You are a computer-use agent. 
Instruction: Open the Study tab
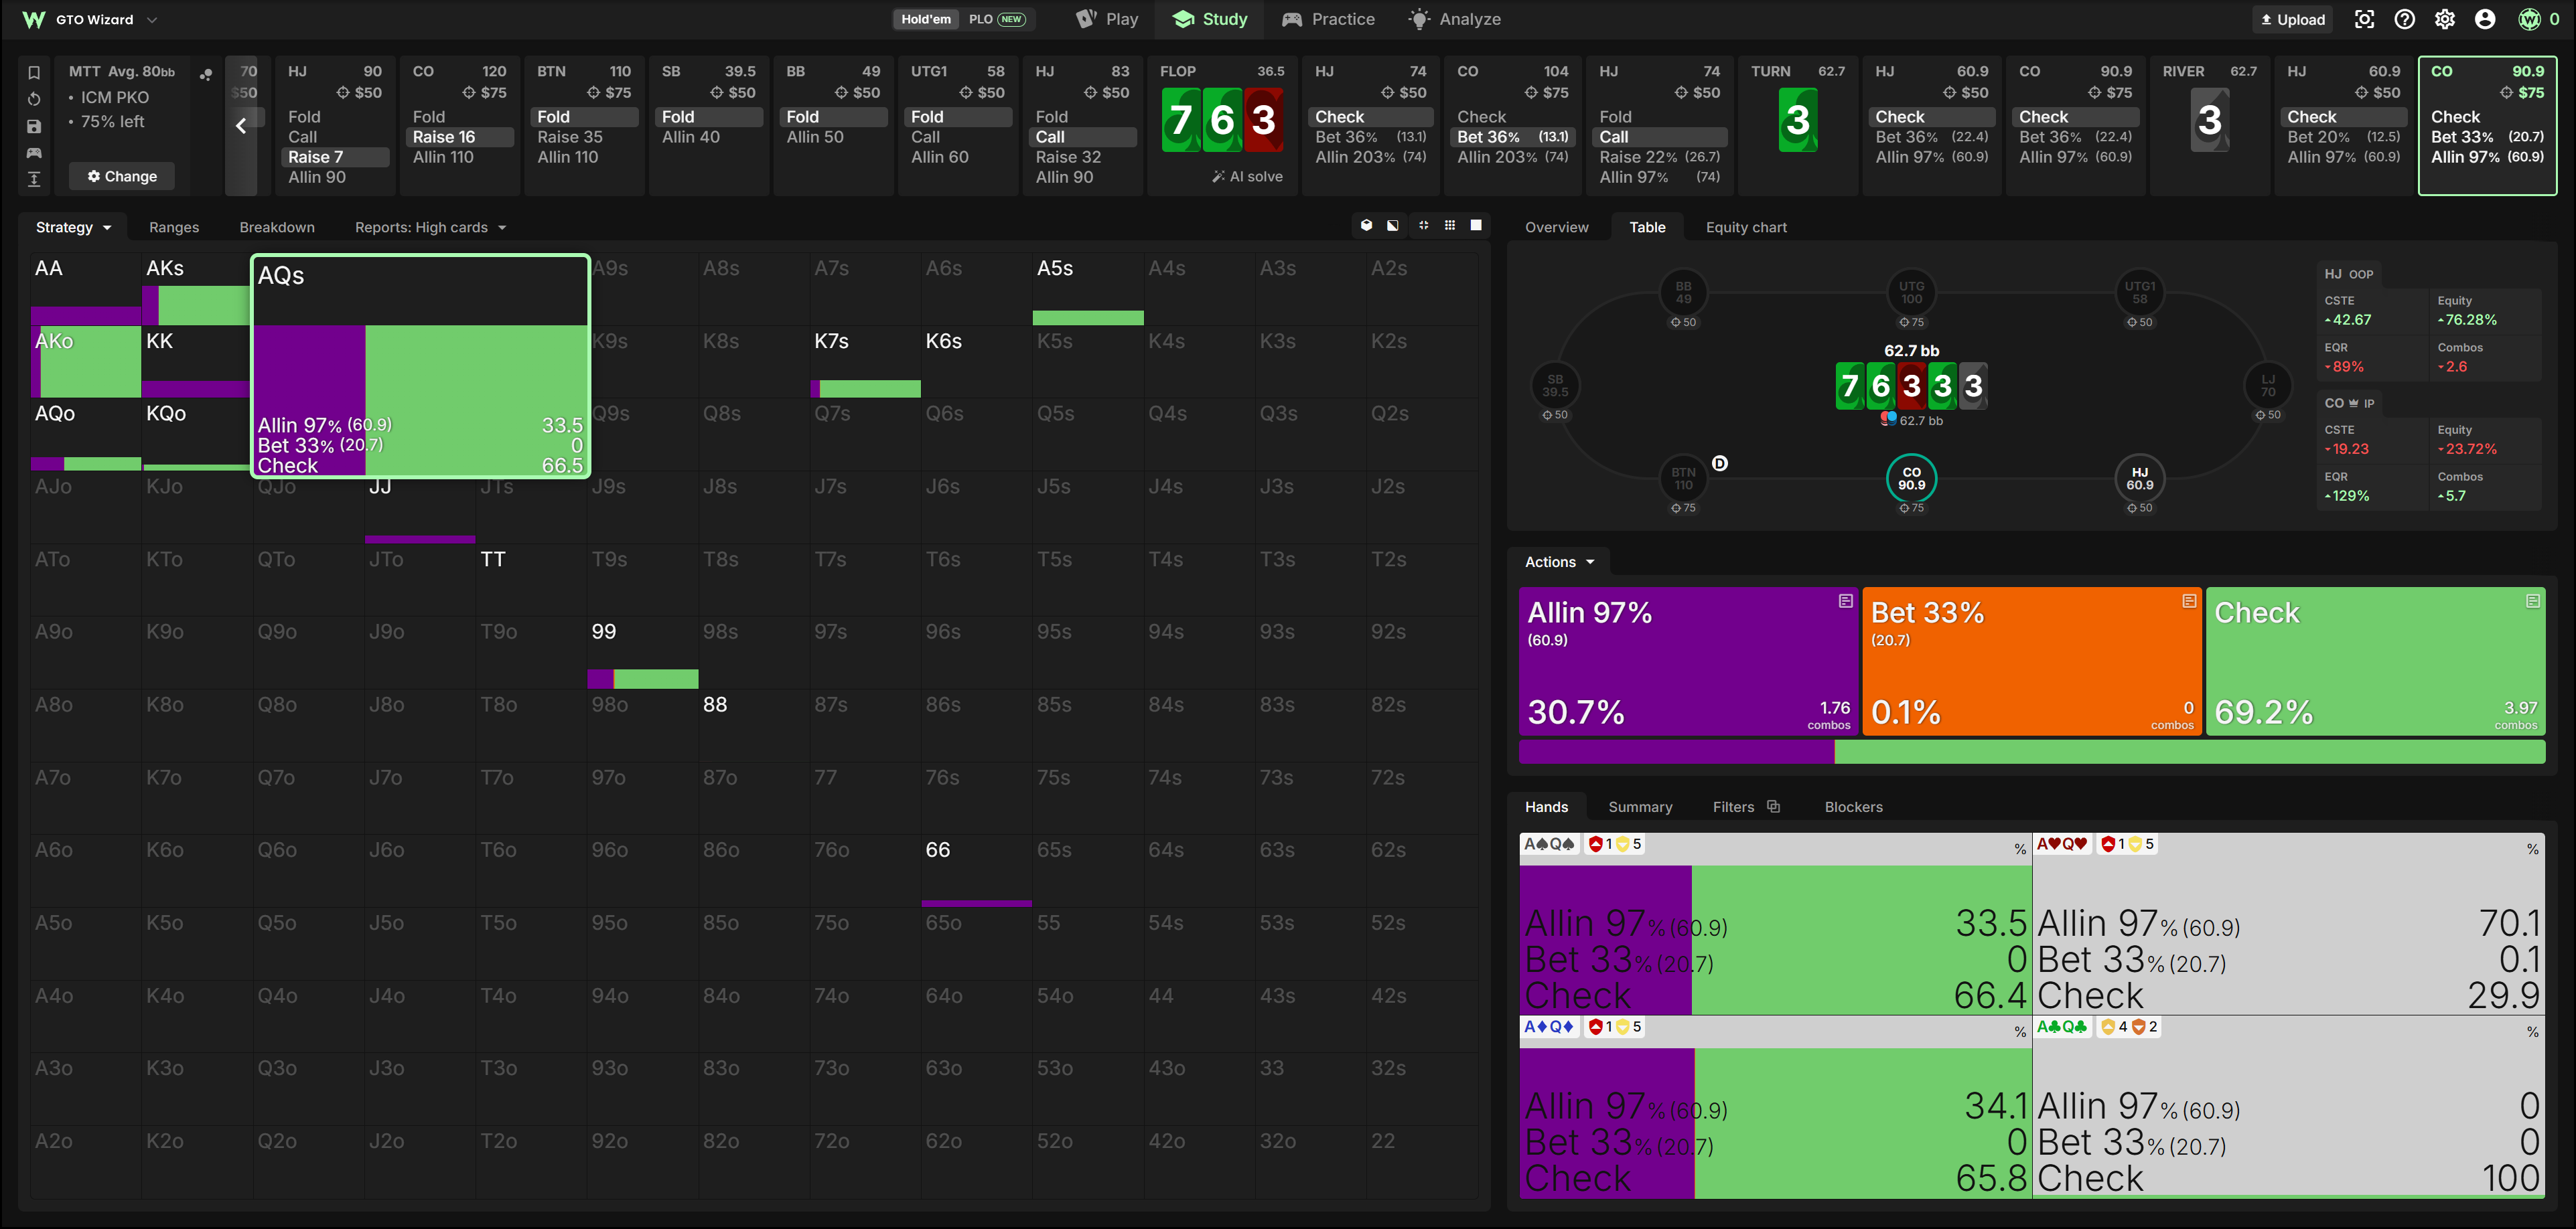pos(1210,19)
